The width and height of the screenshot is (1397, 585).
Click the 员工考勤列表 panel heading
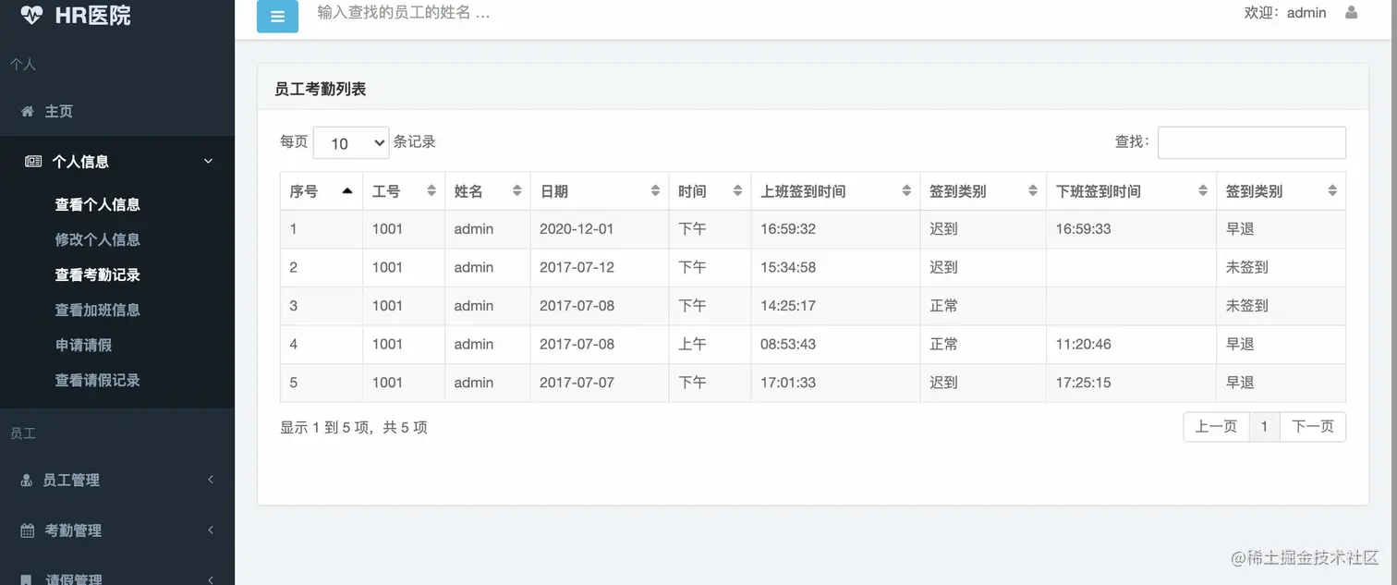(x=321, y=89)
